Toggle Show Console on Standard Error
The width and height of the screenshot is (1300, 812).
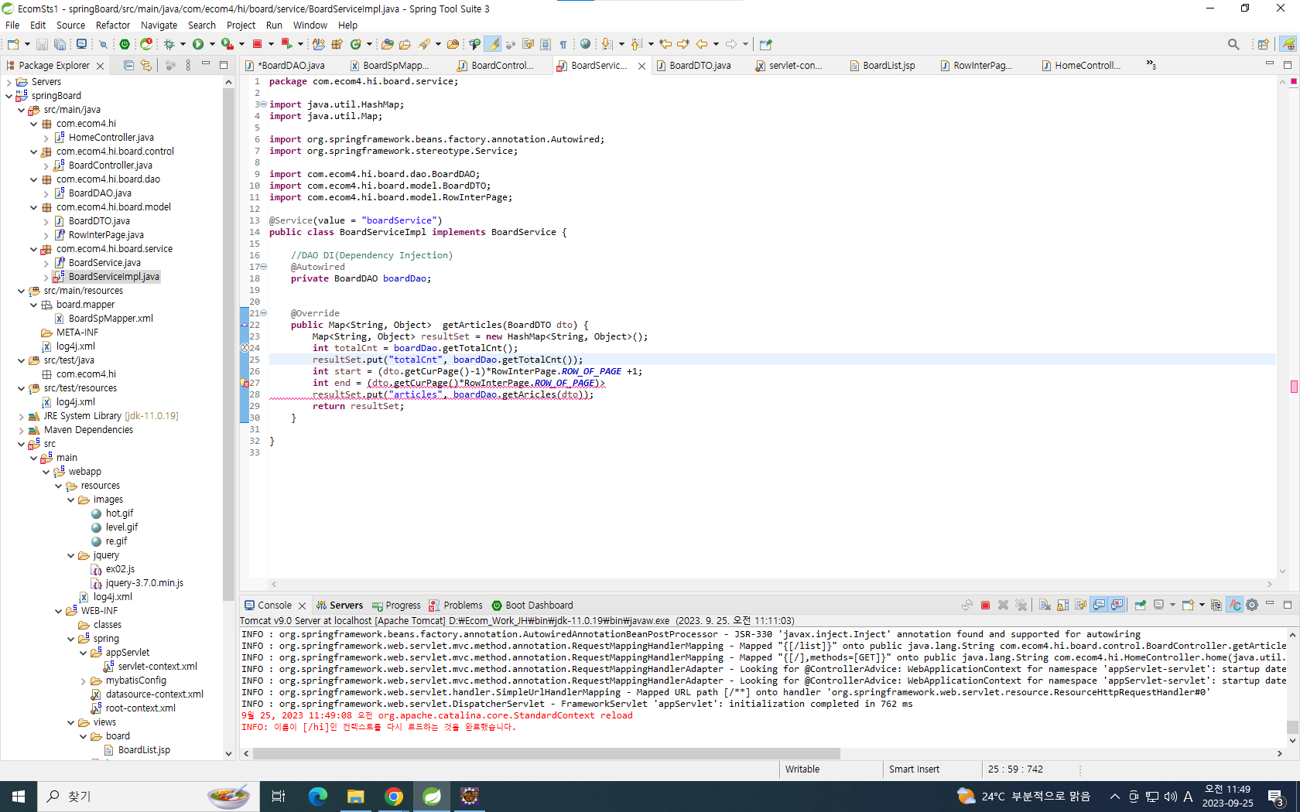pyautogui.click(x=1117, y=606)
